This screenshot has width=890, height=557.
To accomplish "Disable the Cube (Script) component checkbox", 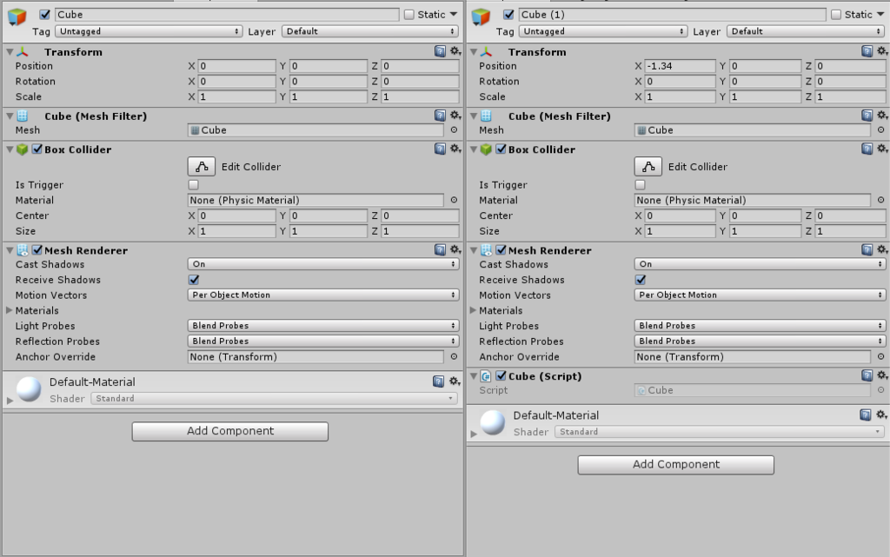I will (501, 375).
